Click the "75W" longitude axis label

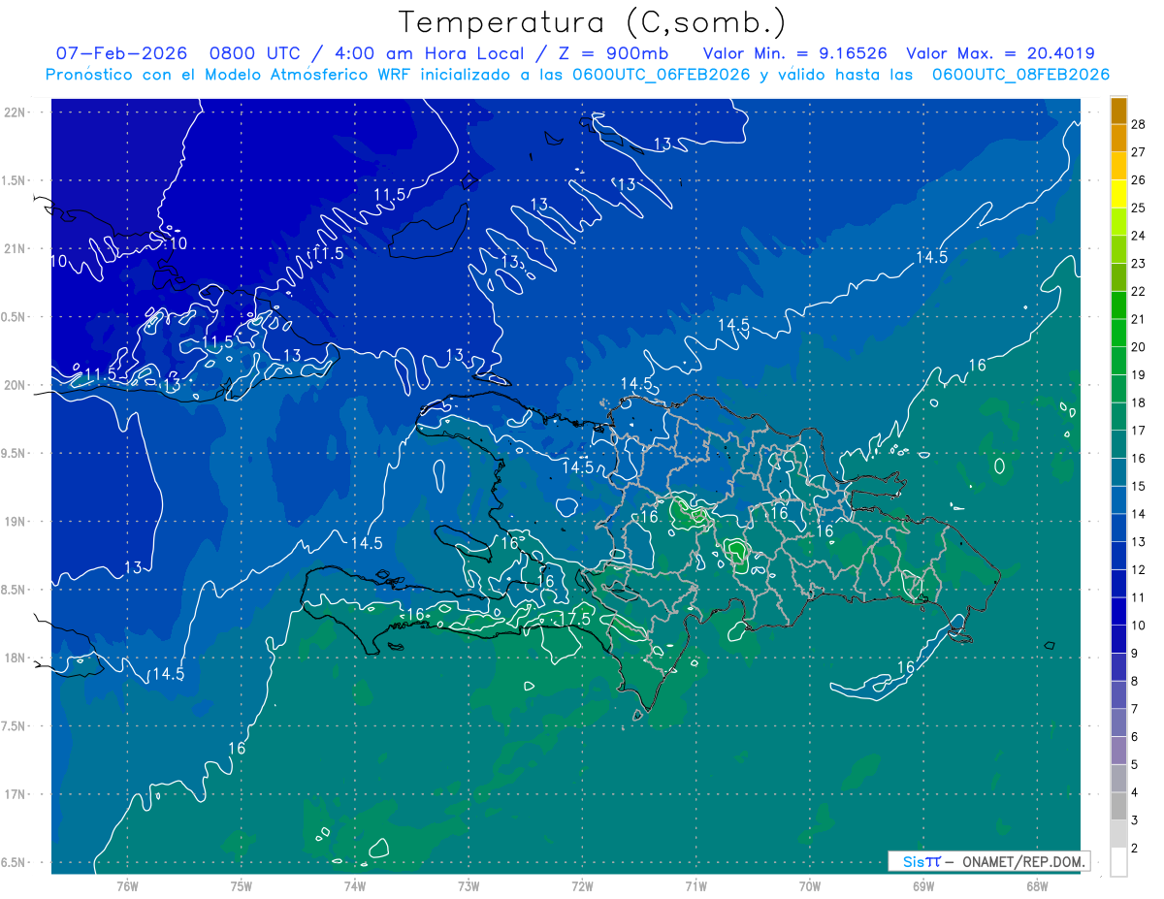[242, 886]
